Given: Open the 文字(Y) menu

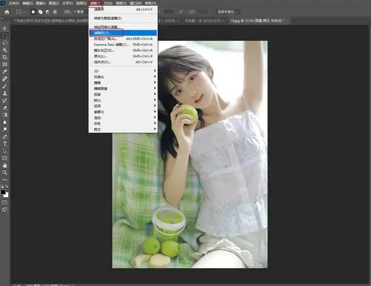Looking at the screenshot, I should pyautogui.click(x=67, y=3).
